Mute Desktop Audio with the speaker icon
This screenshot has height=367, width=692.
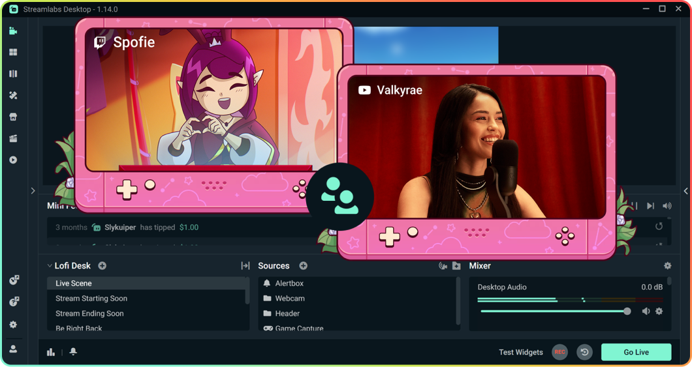click(x=646, y=311)
